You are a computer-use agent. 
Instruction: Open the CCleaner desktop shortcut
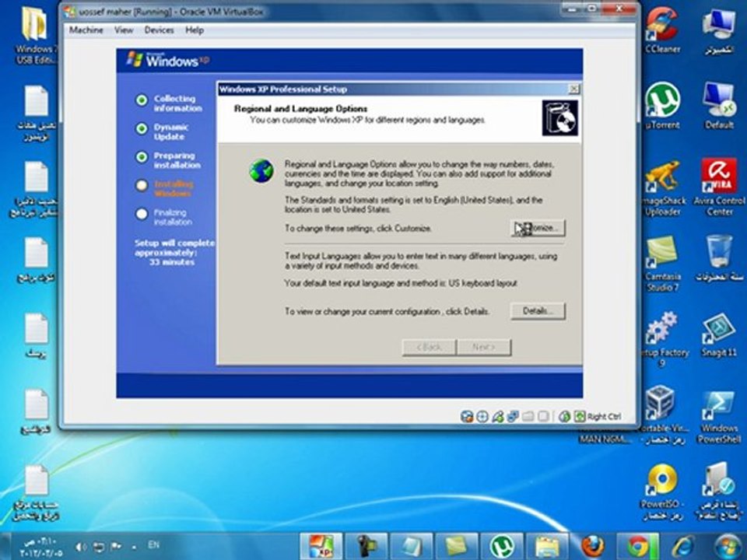[x=662, y=30]
